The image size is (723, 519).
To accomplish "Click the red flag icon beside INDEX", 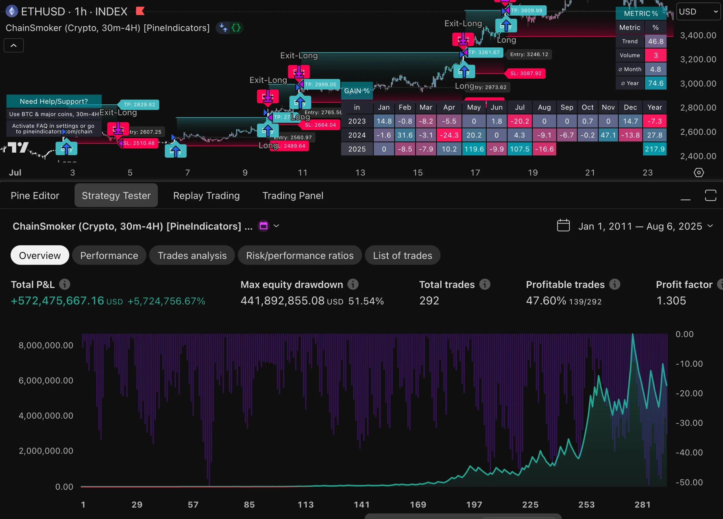I will point(140,11).
